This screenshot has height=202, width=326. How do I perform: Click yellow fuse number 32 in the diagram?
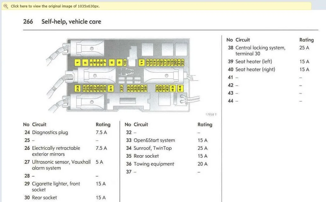(x=122, y=88)
